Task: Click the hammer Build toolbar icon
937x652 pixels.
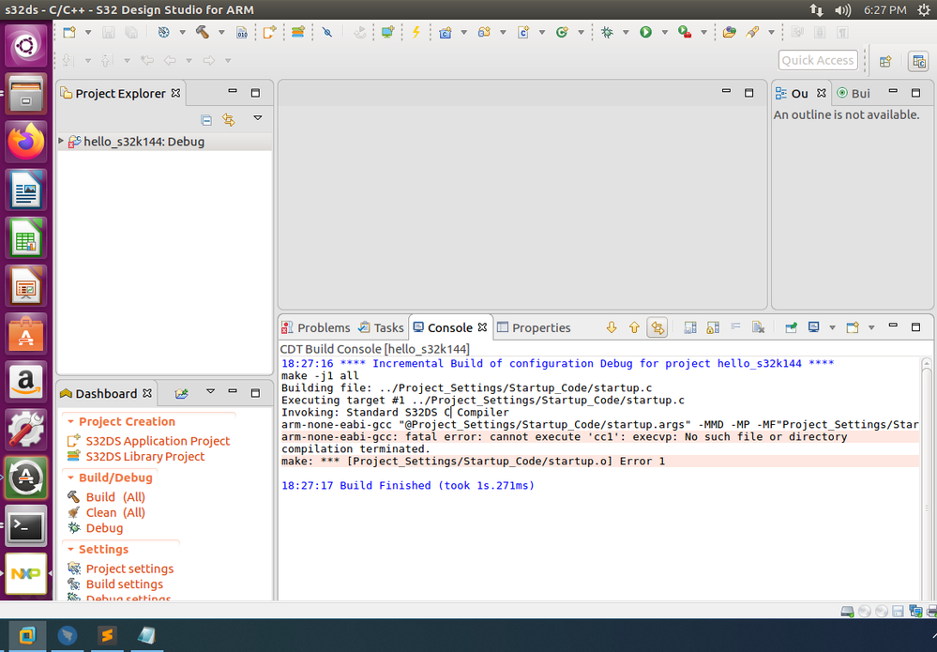Action: [x=203, y=32]
